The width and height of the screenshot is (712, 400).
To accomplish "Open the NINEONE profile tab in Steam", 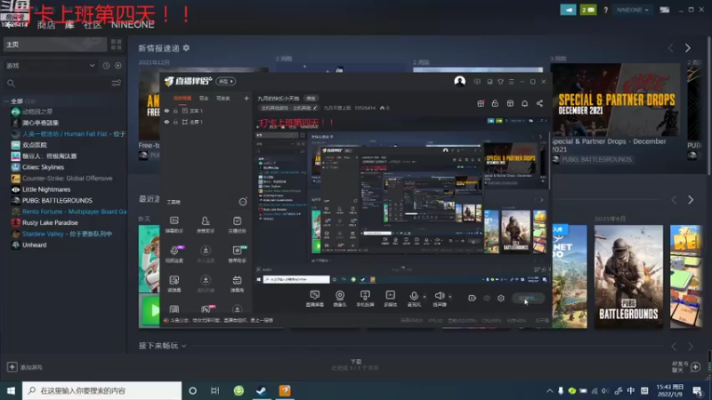I will (x=133, y=25).
